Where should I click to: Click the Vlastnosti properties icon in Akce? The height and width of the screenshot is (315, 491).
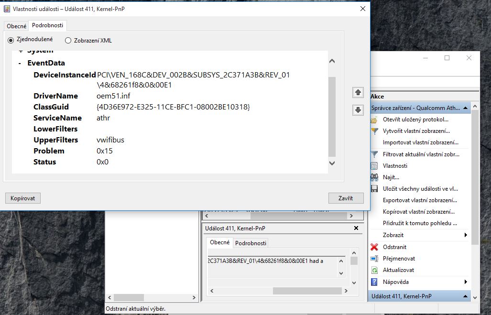[374, 166]
